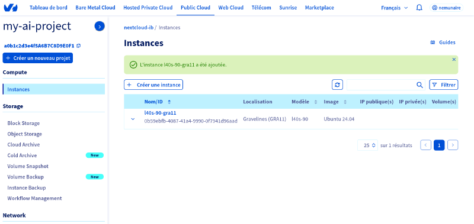Click the l40s-90 model cell
The width and height of the screenshot is (474, 224).
(x=300, y=119)
